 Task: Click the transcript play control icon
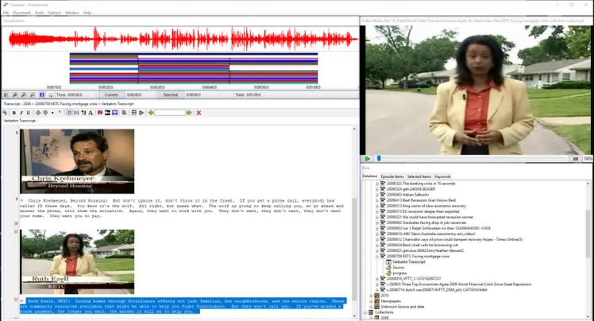click(141, 113)
